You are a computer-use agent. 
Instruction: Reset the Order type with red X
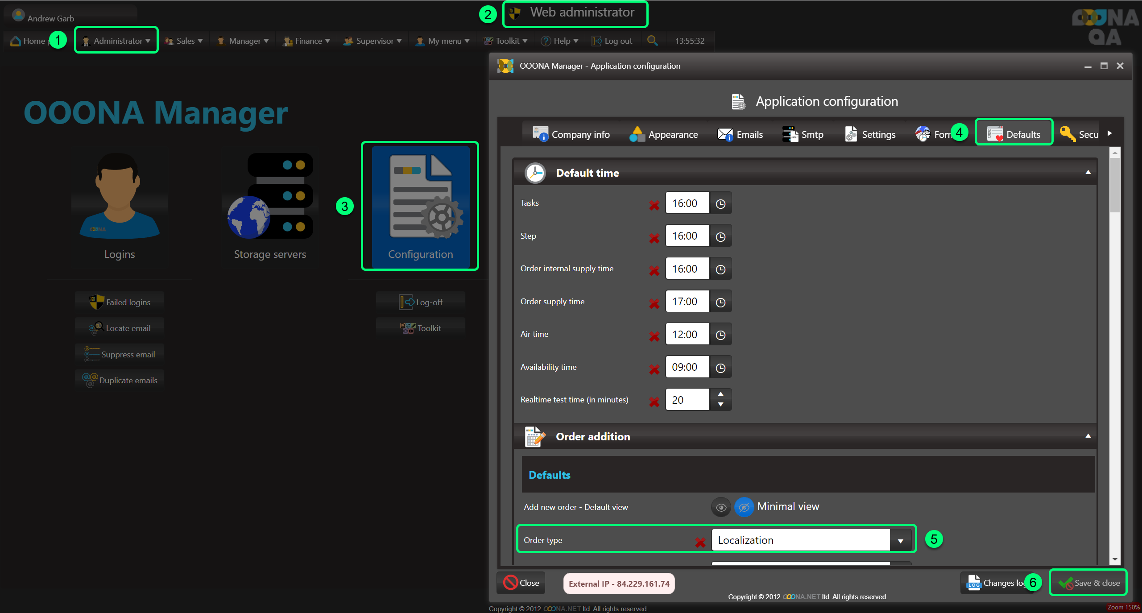coord(700,542)
